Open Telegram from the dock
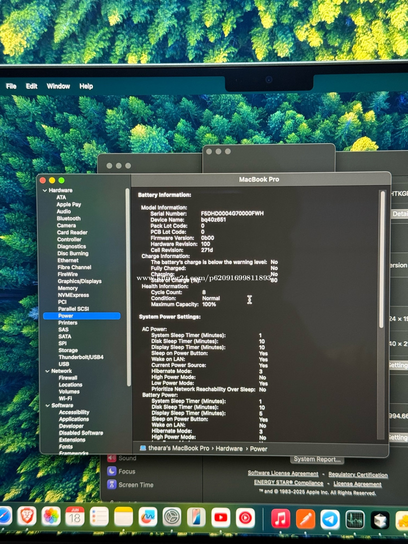Screen dimensions: 408x544 coord(330,520)
